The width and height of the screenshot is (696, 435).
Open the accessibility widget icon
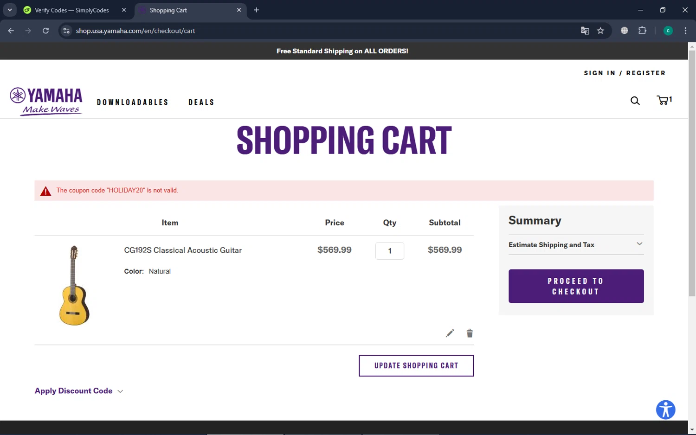[x=665, y=410]
